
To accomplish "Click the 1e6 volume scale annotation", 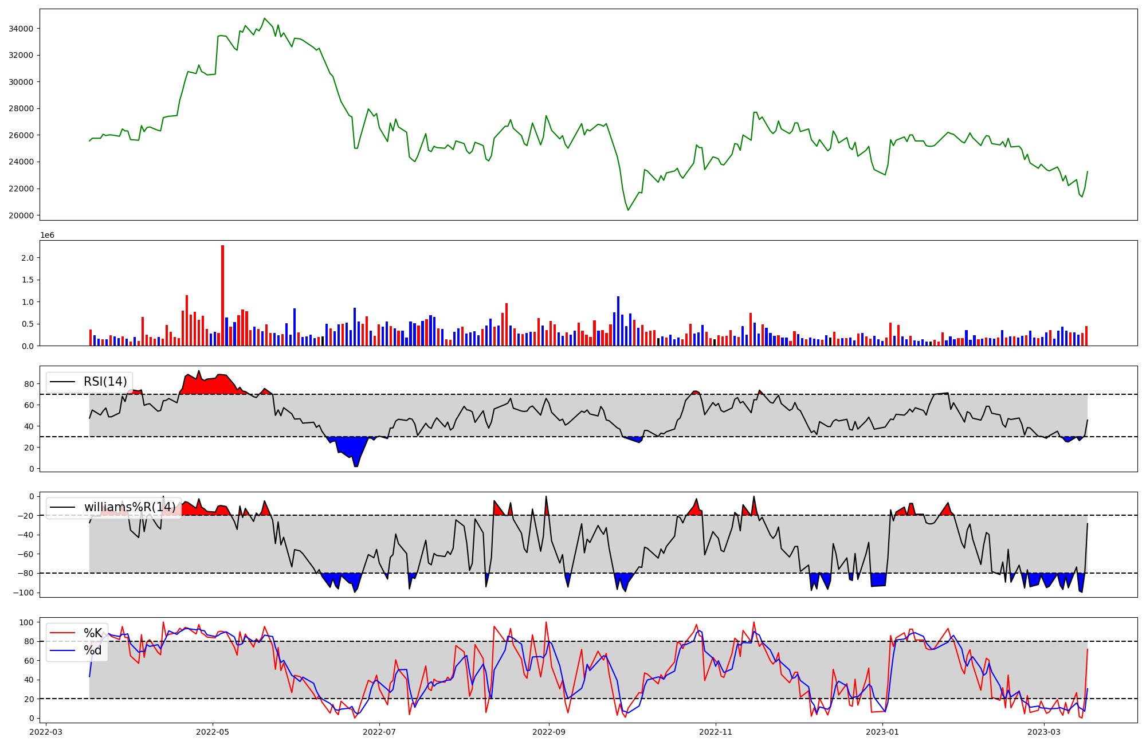I will coord(47,236).
